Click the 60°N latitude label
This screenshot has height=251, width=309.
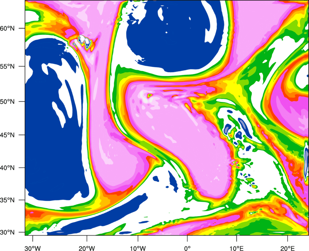7,28
